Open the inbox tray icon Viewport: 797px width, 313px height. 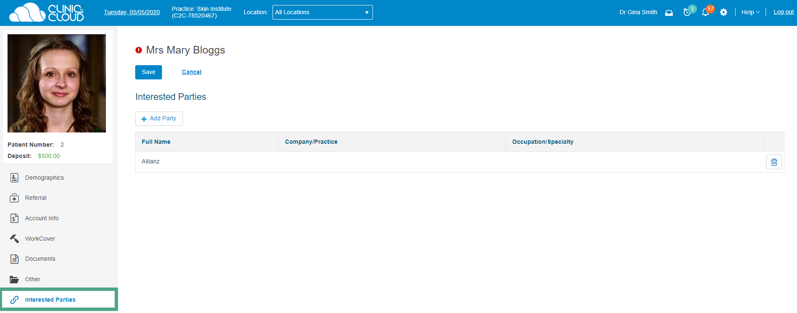click(669, 13)
